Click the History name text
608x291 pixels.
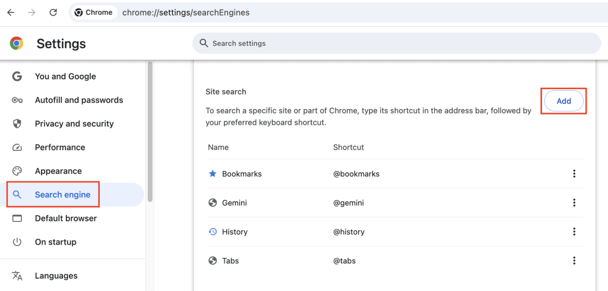pyautogui.click(x=235, y=232)
